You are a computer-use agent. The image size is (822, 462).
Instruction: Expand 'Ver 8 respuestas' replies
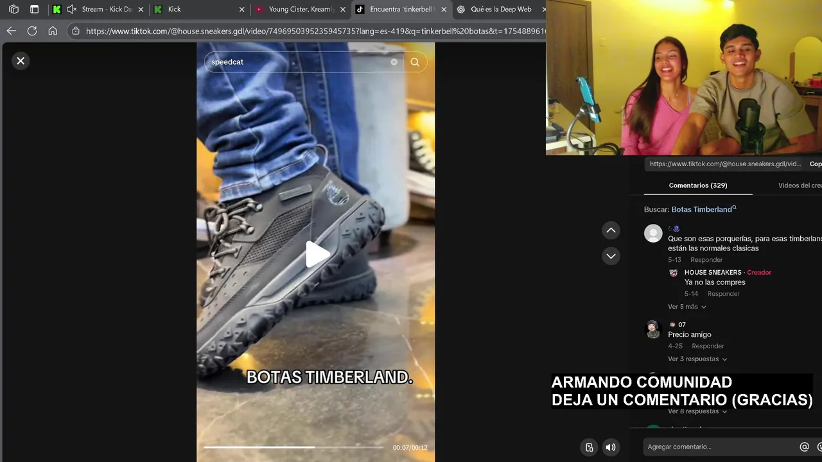coord(697,411)
